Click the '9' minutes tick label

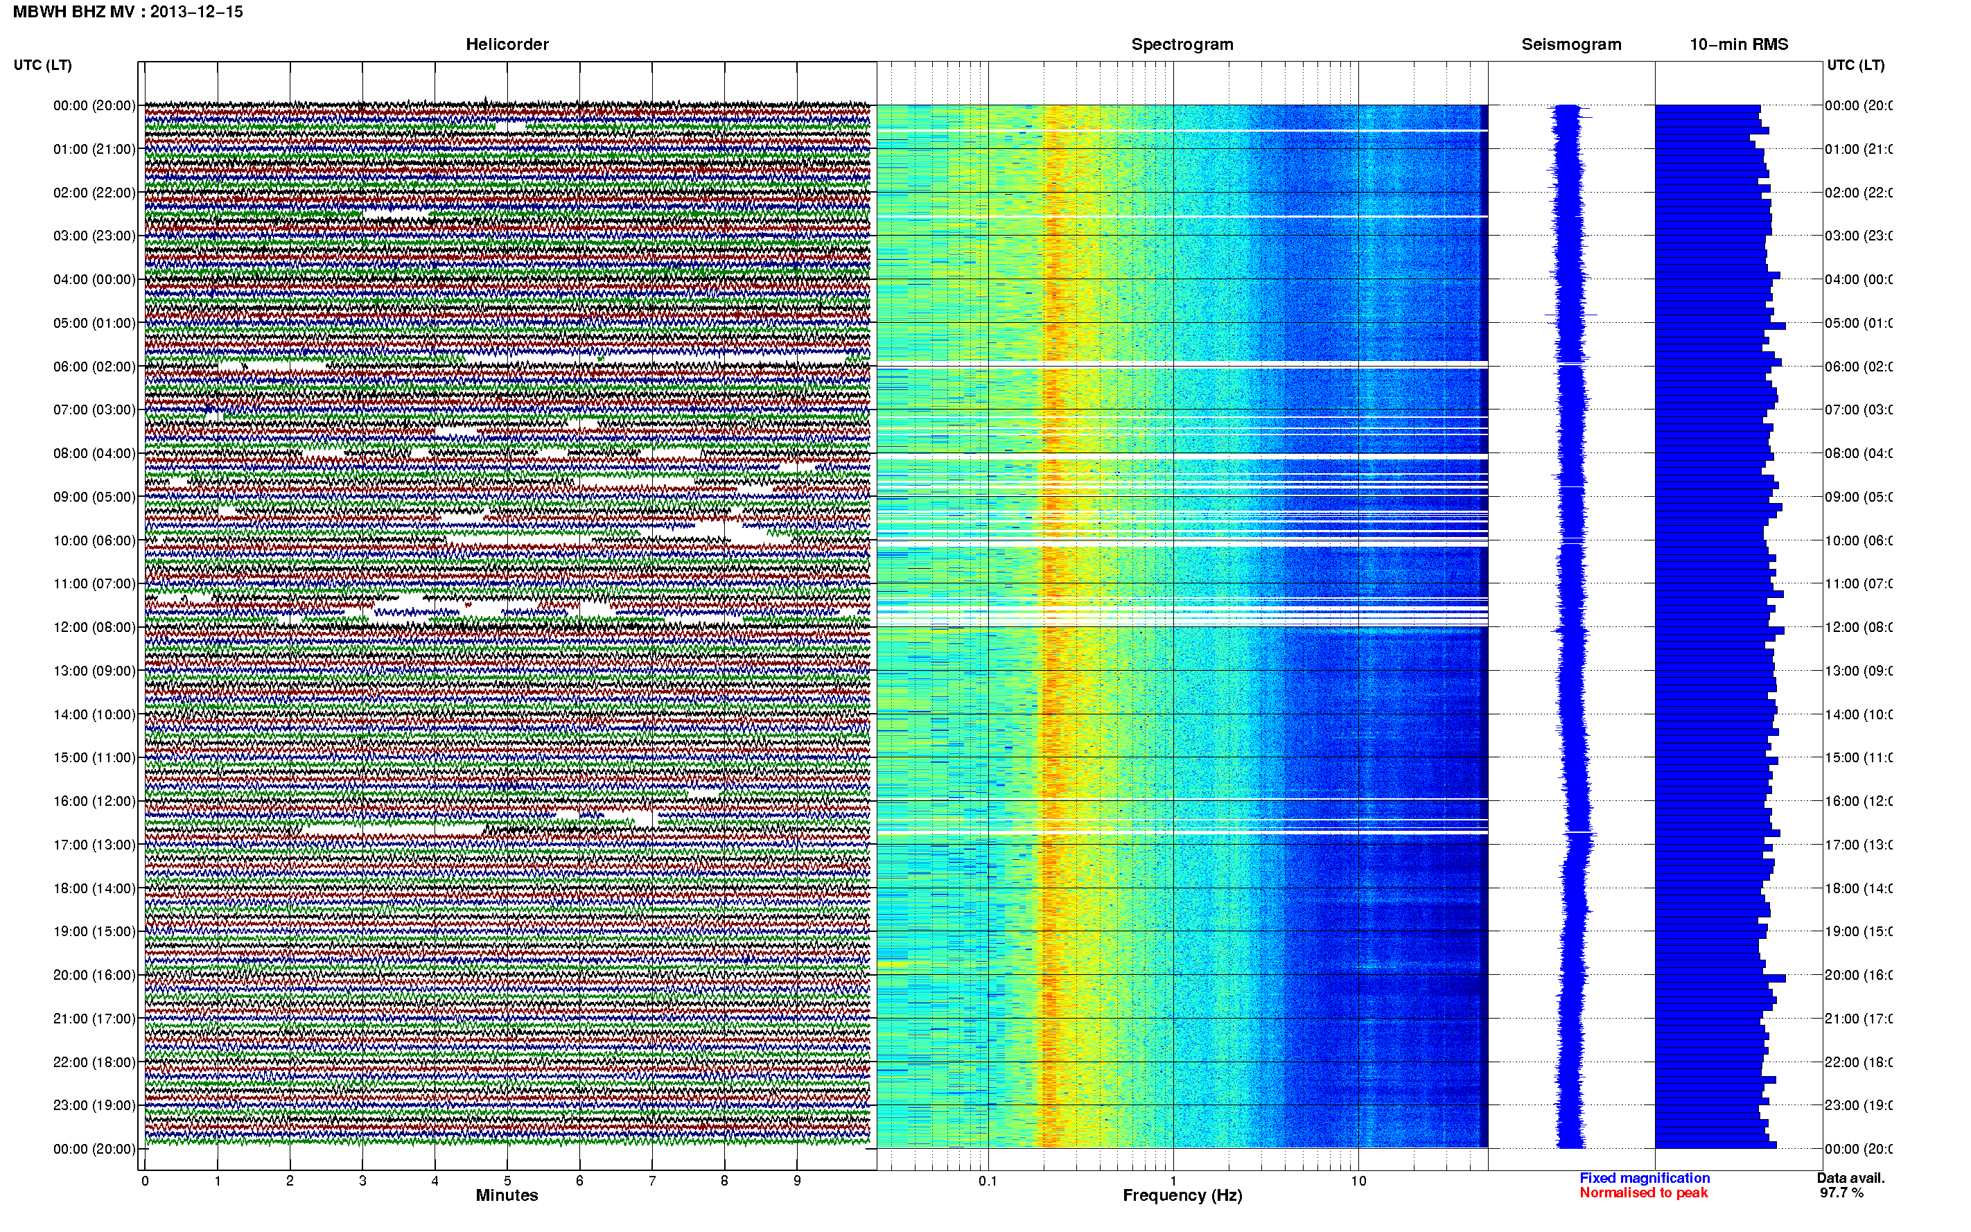pyautogui.click(x=797, y=1181)
